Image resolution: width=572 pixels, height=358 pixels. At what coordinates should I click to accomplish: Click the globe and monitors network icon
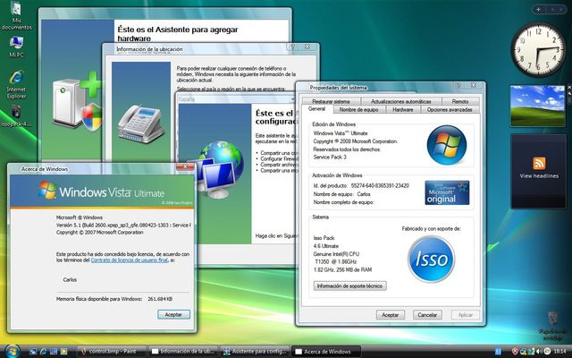coord(216,169)
